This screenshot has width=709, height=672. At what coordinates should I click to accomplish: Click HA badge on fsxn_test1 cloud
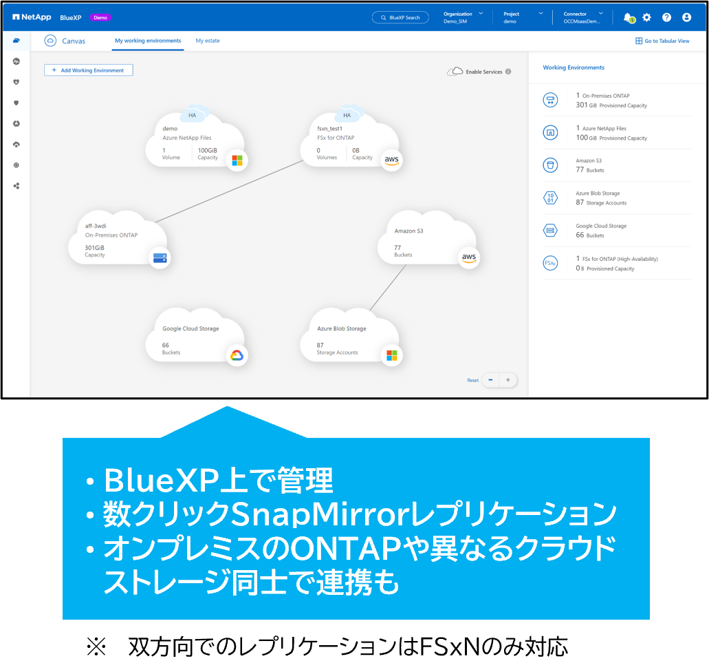pos(347,115)
